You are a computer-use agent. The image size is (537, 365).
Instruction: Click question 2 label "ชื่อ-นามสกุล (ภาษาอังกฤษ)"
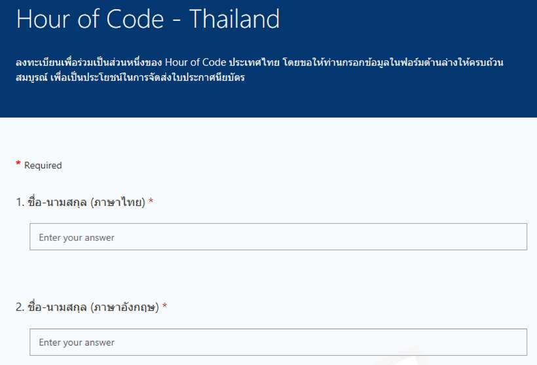[x=92, y=307]
